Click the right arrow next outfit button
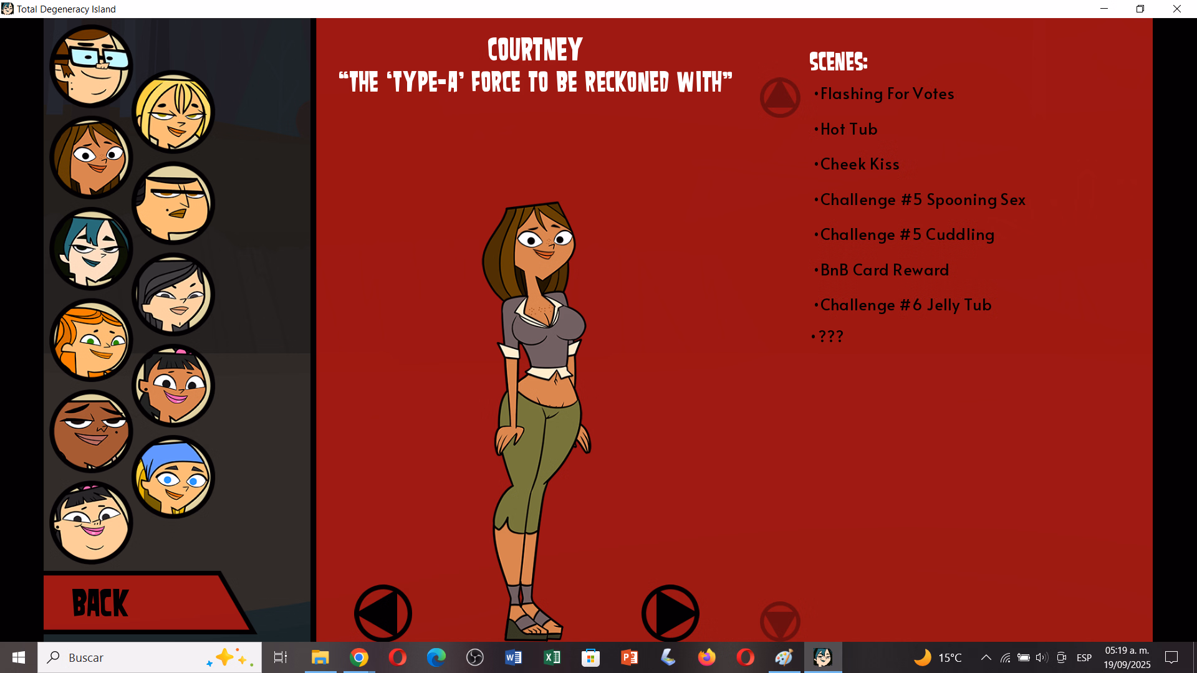This screenshot has height=673, width=1197. (670, 613)
